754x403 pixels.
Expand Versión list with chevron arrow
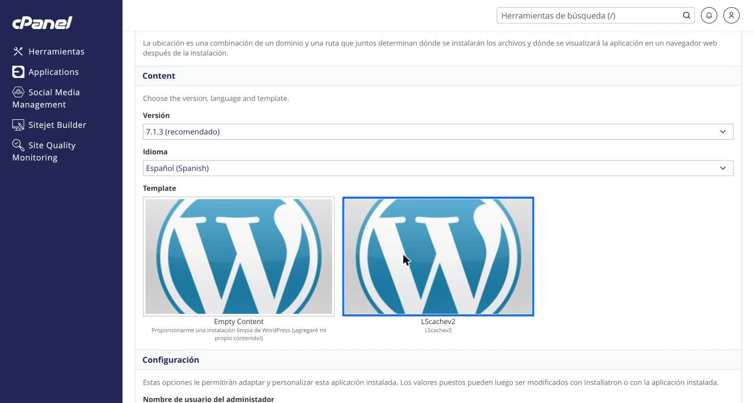[723, 131]
